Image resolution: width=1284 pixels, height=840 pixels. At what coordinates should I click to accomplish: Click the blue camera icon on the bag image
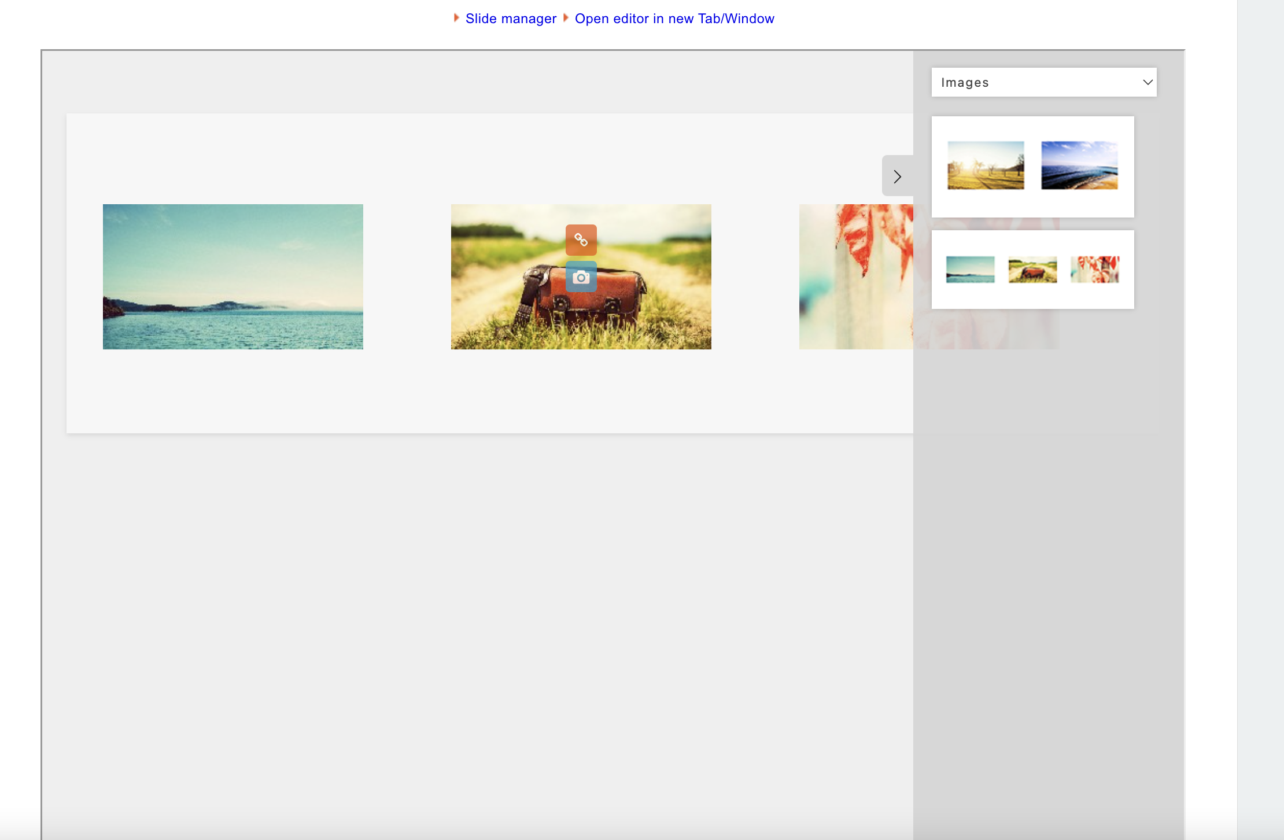click(581, 277)
